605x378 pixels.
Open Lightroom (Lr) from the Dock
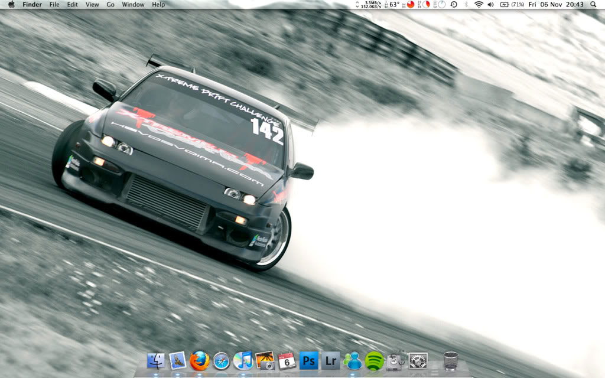pyautogui.click(x=331, y=361)
